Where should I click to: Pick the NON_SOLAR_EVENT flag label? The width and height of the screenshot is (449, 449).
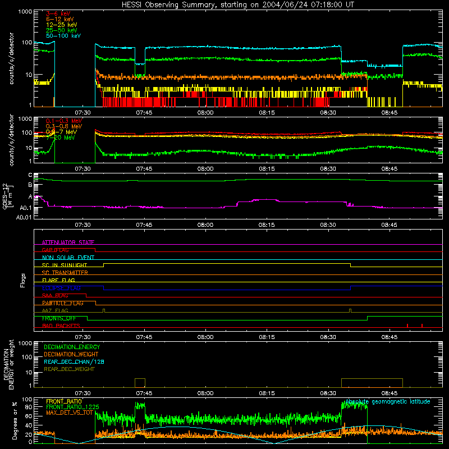click(68, 258)
